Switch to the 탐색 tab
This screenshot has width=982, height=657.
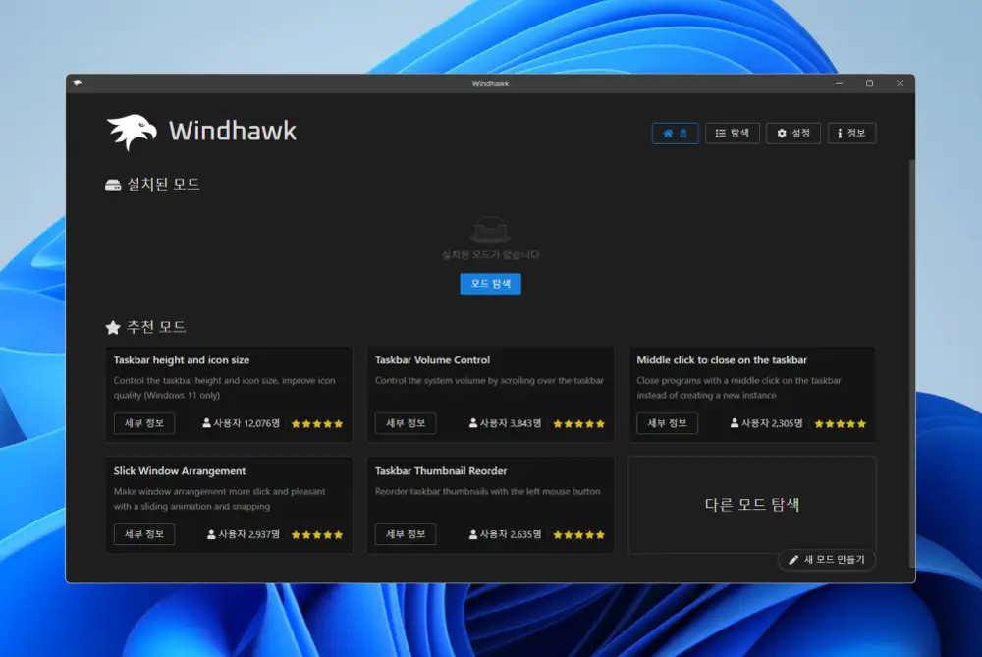click(733, 133)
